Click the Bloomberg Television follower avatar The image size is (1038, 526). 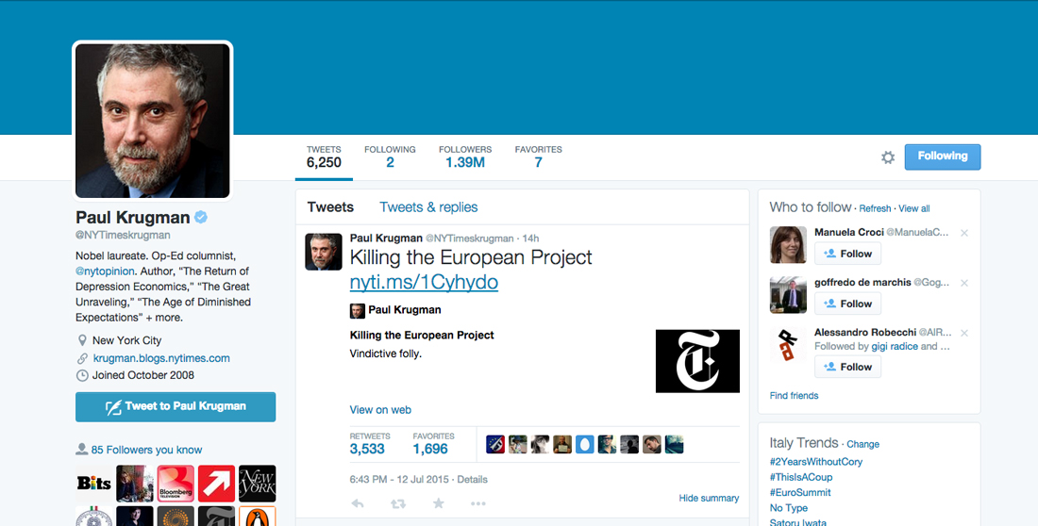(176, 483)
